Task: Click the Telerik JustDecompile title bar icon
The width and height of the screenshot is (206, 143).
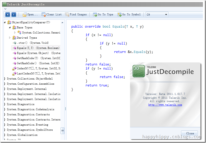Action: tap(5, 4)
